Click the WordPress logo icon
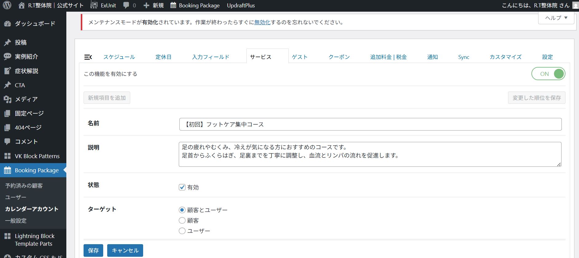 (x=7, y=5)
